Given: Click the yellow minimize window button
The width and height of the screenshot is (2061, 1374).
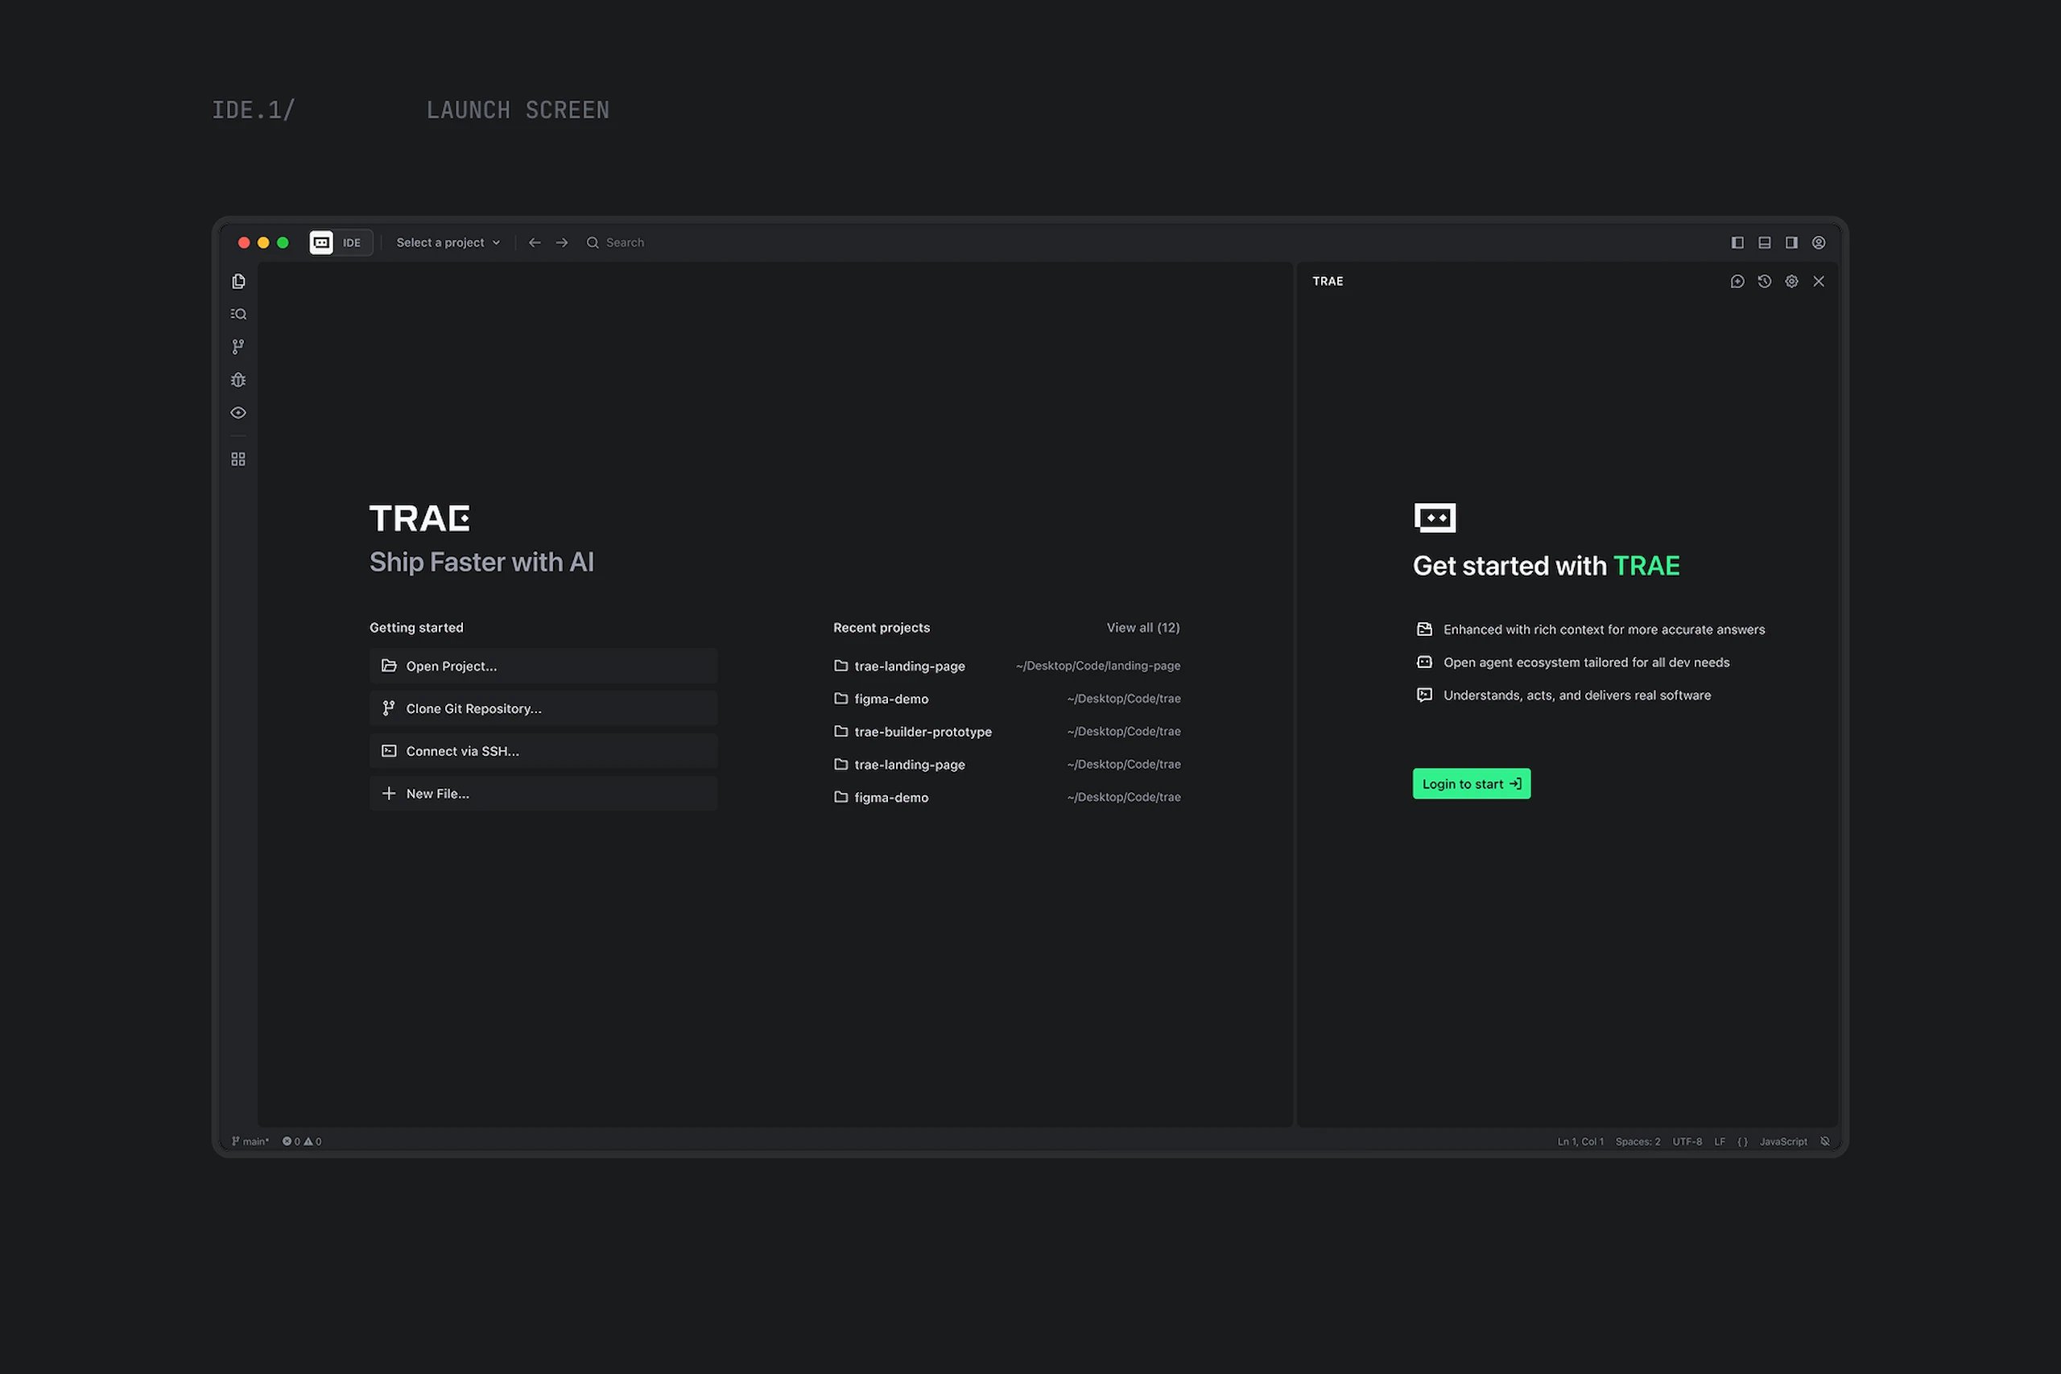Looking at the screenshot, I should pyautogui.click(x=264, y=243).
